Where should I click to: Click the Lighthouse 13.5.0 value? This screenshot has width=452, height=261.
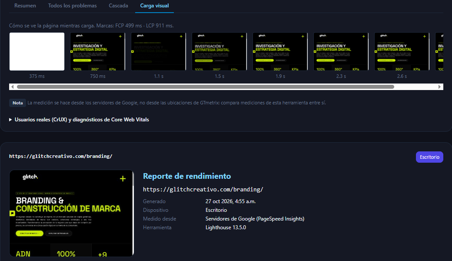226,228
